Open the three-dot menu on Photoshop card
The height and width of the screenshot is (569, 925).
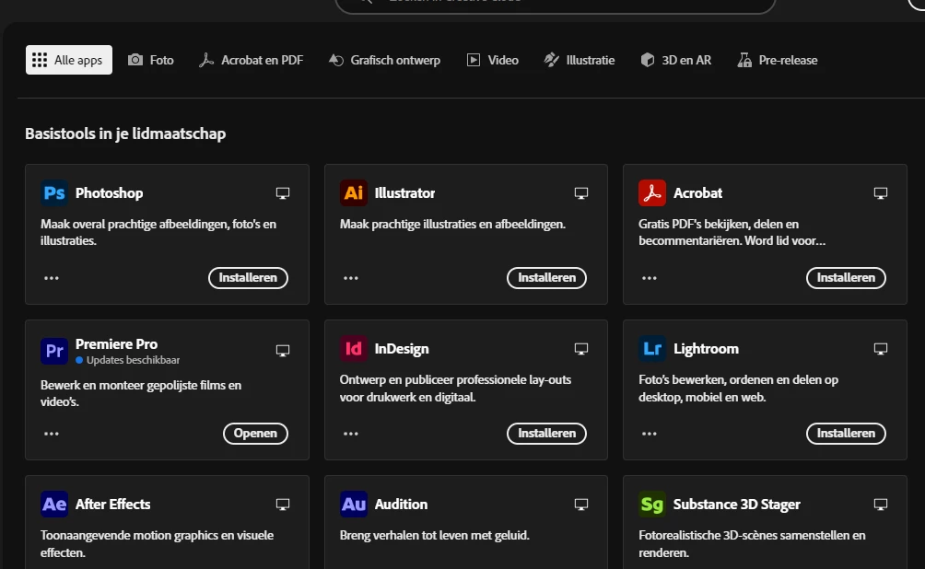pos(52,278)
